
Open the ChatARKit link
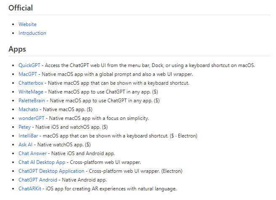29,189
